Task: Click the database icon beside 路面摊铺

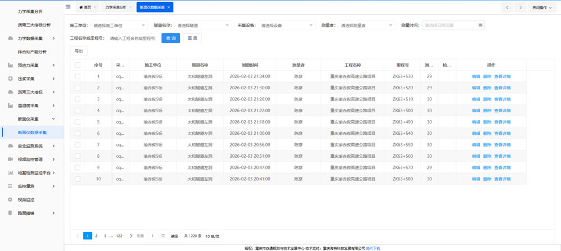Action: [x=10, y=213]
